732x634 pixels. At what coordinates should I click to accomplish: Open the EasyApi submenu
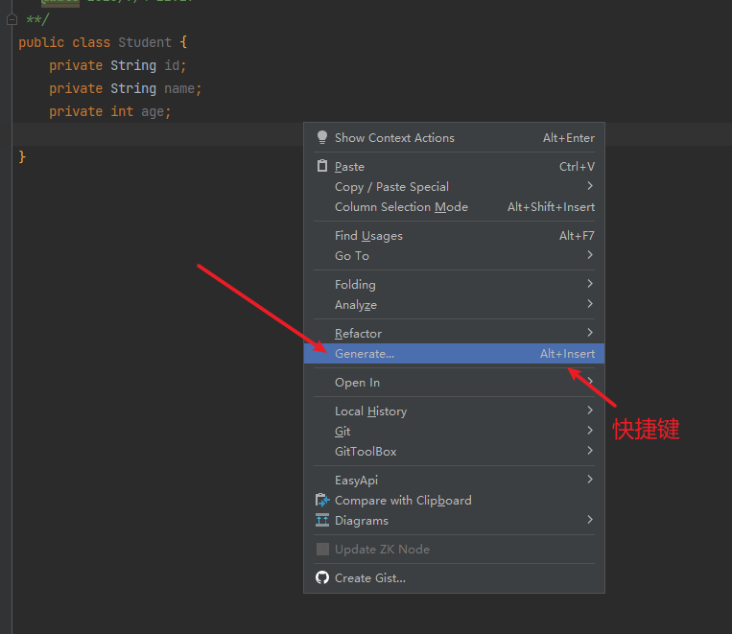coord(357,480)
